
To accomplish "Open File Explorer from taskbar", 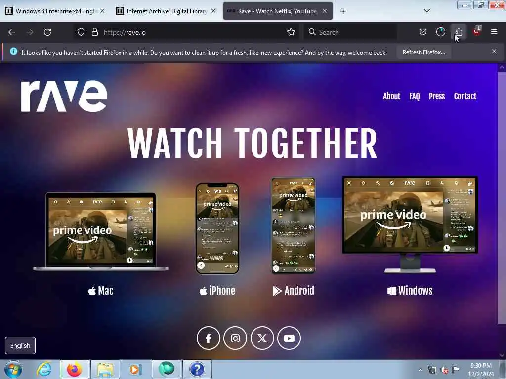I will [x=105, y=369].
